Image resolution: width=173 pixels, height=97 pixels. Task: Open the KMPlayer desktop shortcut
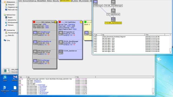pyautogui.click(x=15, y=78)
